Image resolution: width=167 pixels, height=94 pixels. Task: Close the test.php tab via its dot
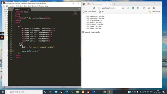28,9
